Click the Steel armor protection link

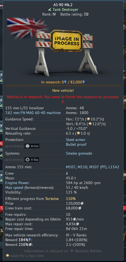[76, 140]
